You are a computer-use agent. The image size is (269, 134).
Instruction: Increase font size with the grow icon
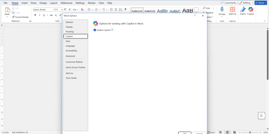[65, 10]
